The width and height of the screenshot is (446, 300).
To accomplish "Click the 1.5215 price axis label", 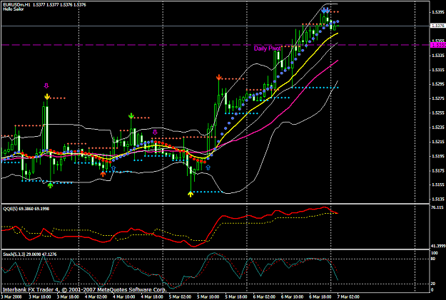I will coord(438,142).
